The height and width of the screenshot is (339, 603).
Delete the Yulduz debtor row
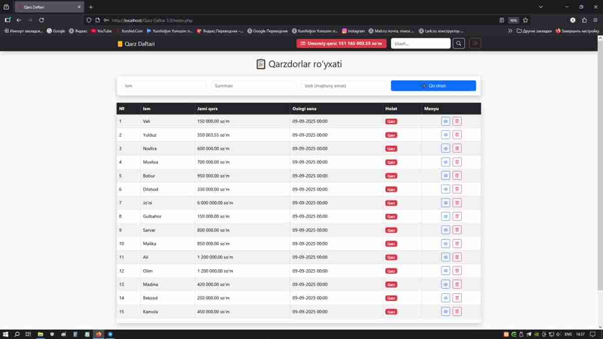(x=457, y=135)
